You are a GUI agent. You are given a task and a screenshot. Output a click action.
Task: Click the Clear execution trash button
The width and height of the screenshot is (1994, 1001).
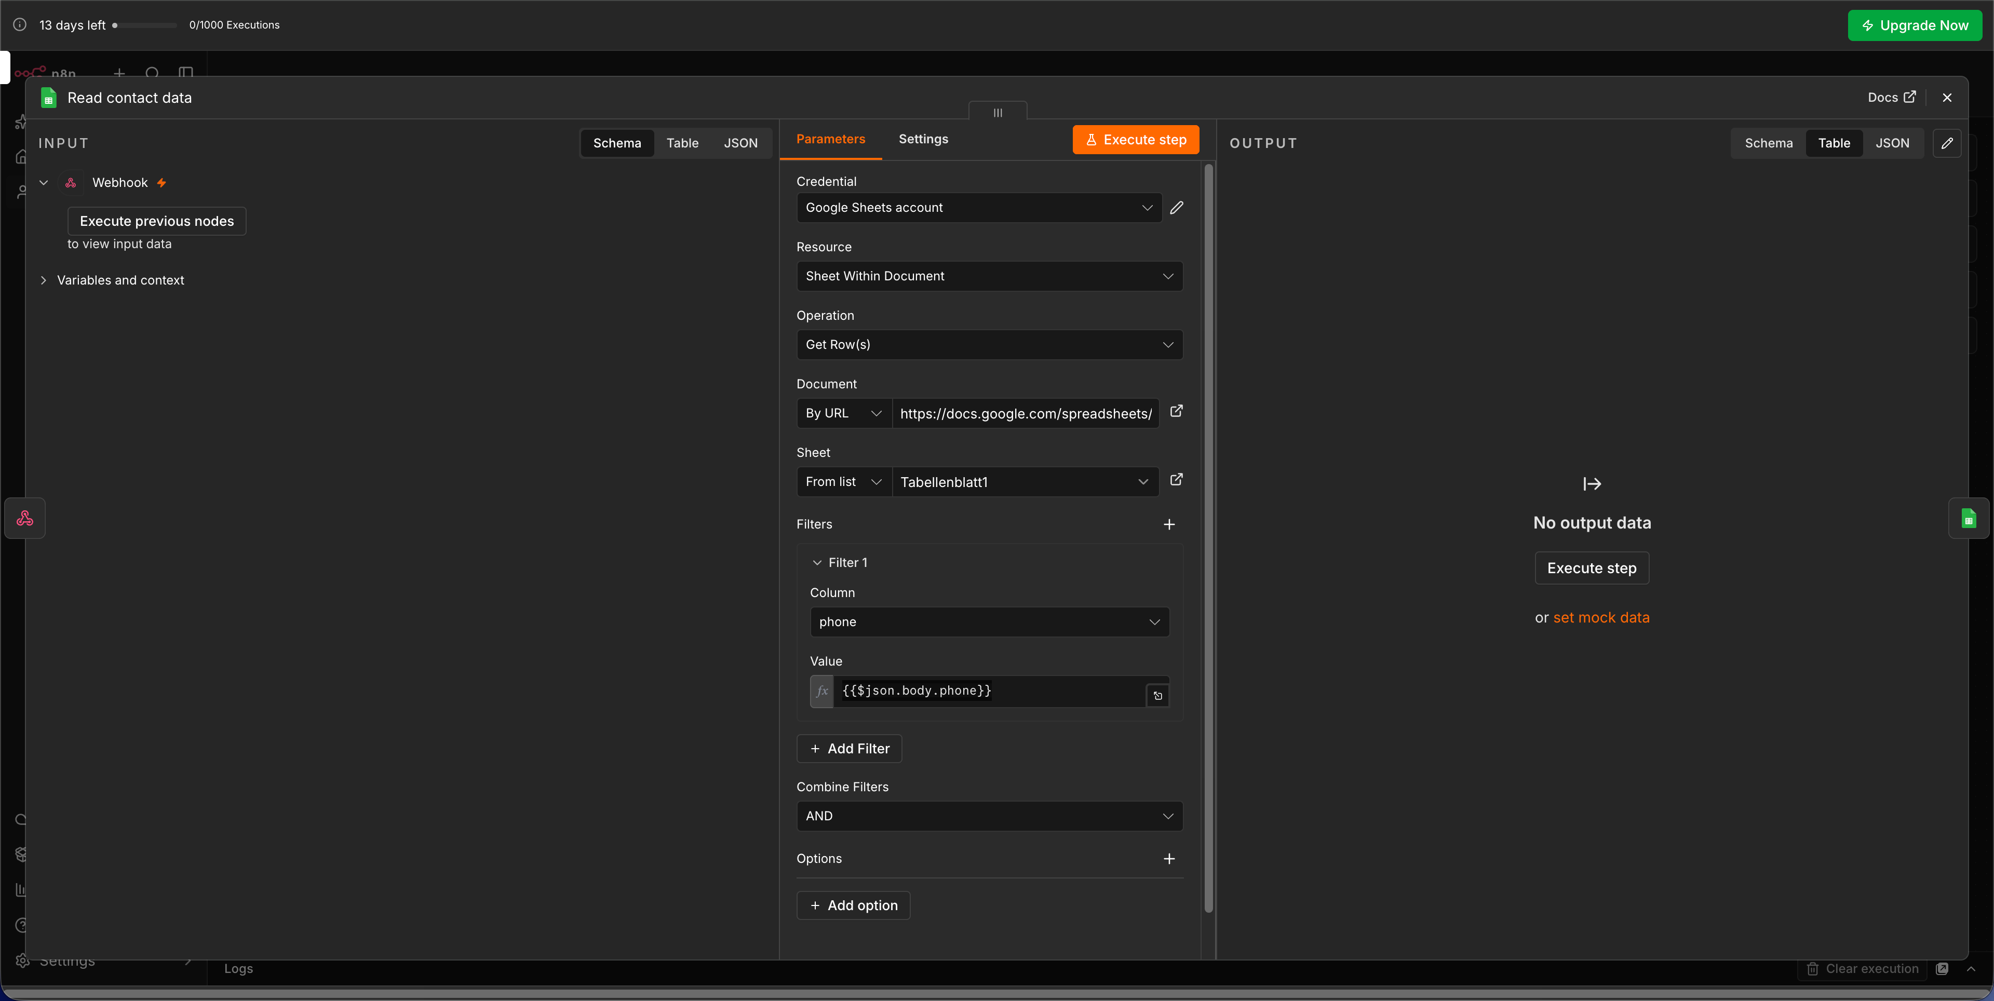click(x=1862, y=968)
